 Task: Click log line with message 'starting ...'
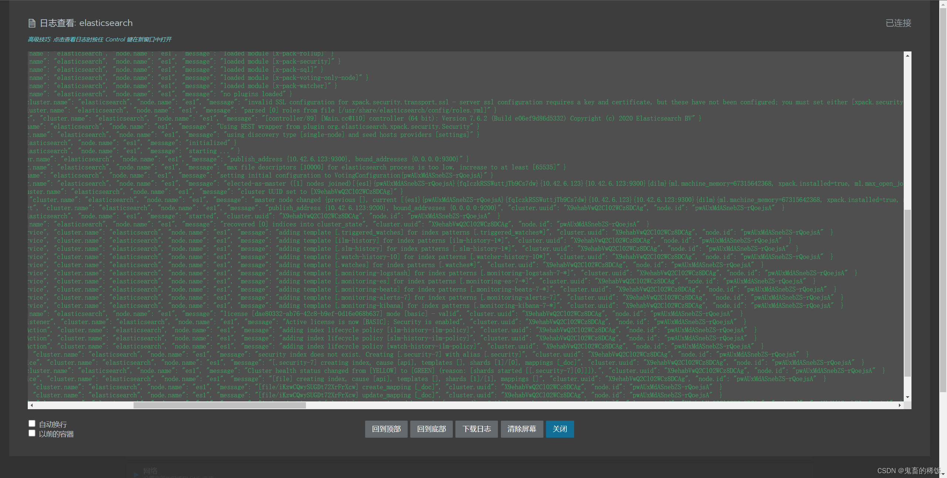[134, 151]
